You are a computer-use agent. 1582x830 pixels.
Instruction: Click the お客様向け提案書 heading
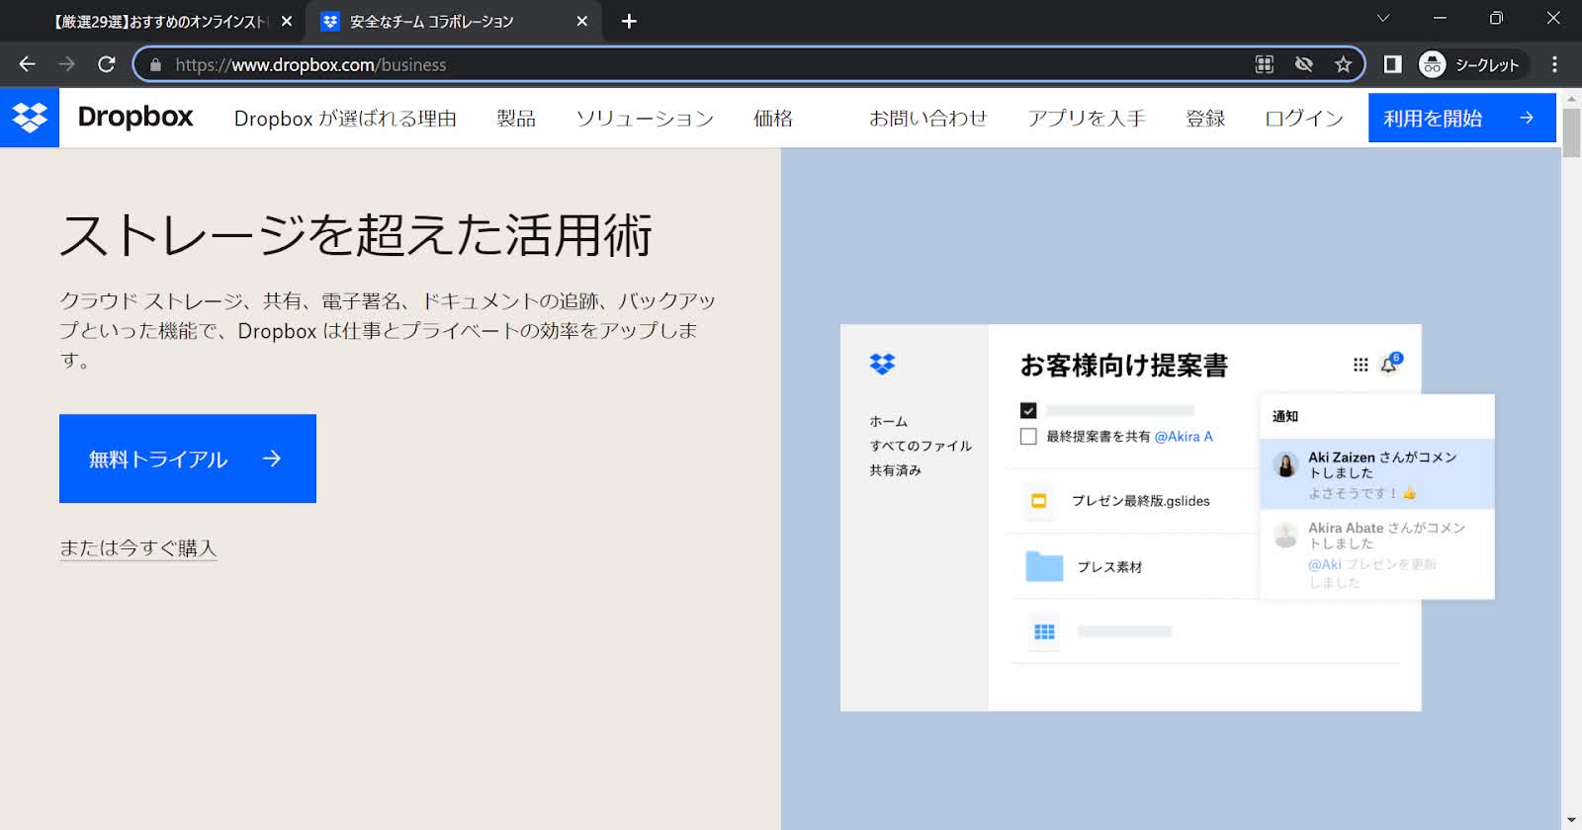[x=1124, y=366]
